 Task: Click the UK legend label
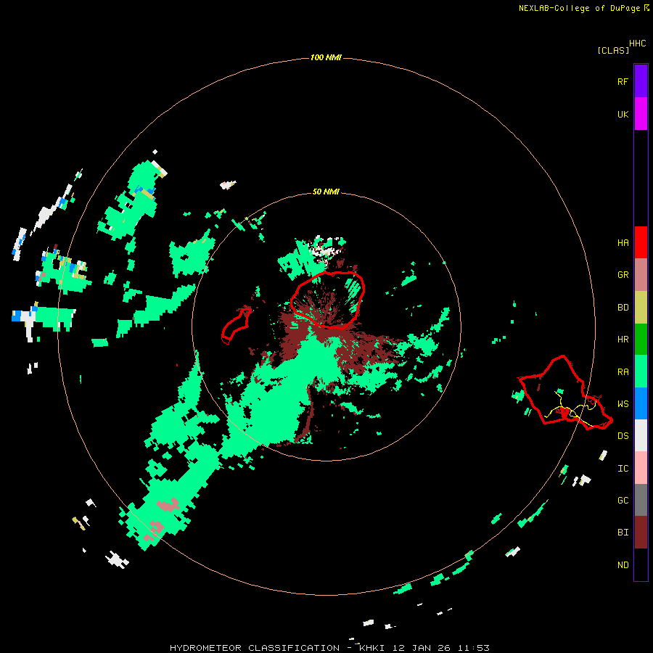pos(623,114)
